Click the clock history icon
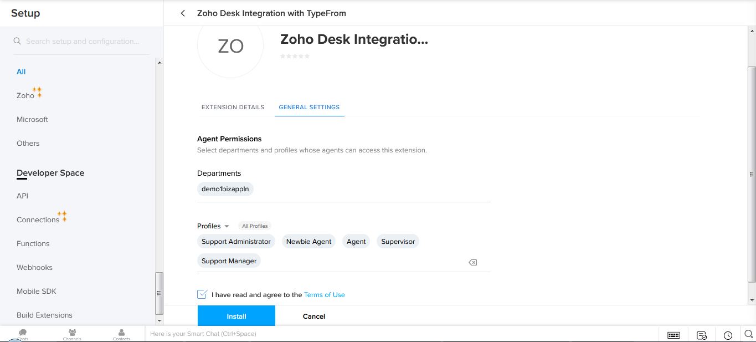Screen dimensions: 756x342 (x=728, y=335)
